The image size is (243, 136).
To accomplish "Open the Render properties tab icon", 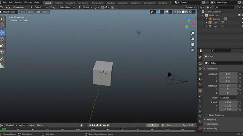I will click(x=200, y=63).
